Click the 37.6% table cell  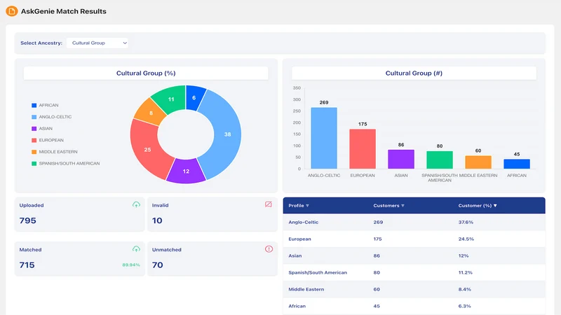coord(466,222)
